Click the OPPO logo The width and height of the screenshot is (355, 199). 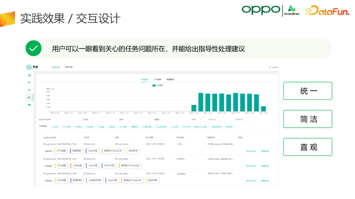[261, 10]
